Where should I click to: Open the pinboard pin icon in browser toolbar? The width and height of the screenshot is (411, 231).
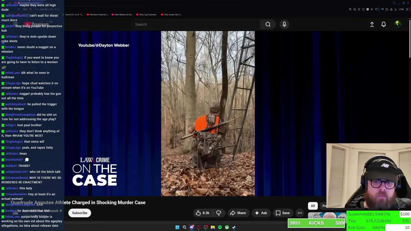click(x=359, y=9)
